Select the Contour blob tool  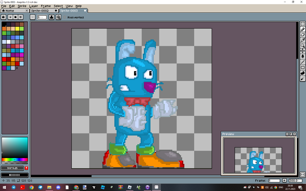[x=303, y=73]
